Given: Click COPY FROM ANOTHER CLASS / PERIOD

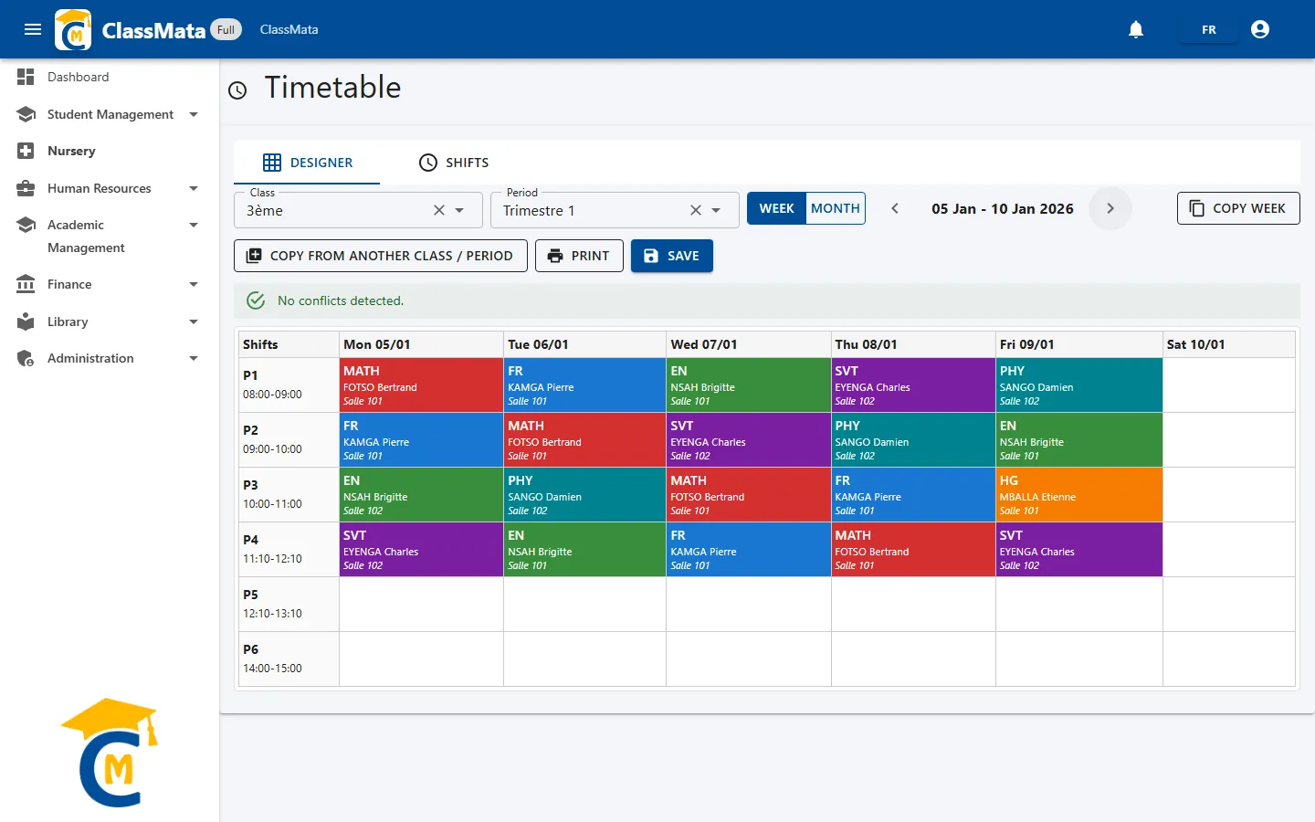Looking at the screenshot, I should pyautogui.click(x=381, y=256).
